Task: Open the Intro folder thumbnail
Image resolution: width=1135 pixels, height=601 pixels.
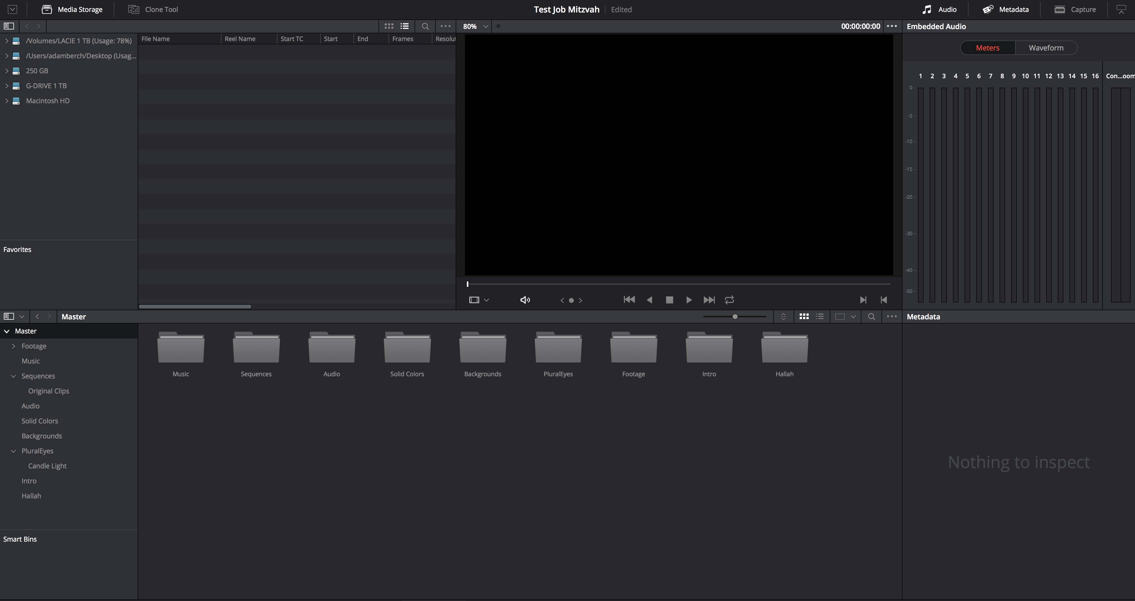Action: (709, 347)
